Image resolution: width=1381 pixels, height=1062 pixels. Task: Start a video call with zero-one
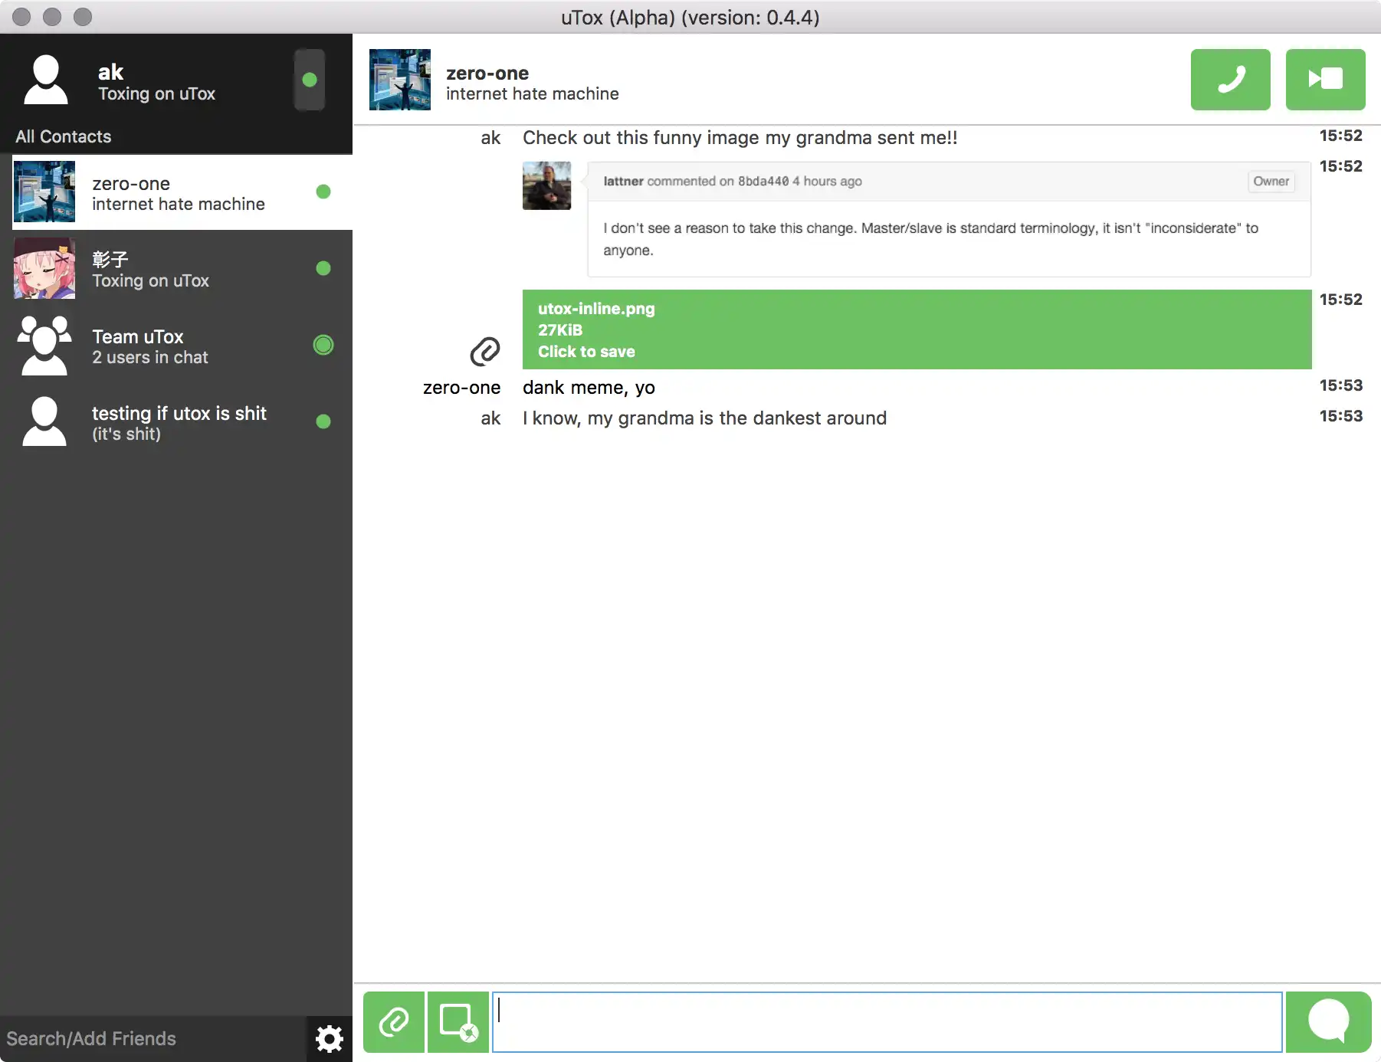click(1325, 80)
